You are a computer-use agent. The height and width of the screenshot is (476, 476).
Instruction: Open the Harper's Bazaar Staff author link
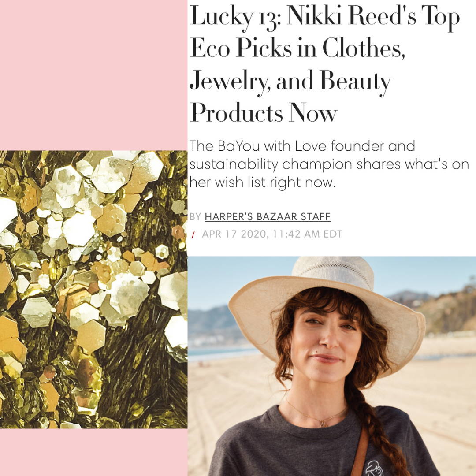[268, 216]
